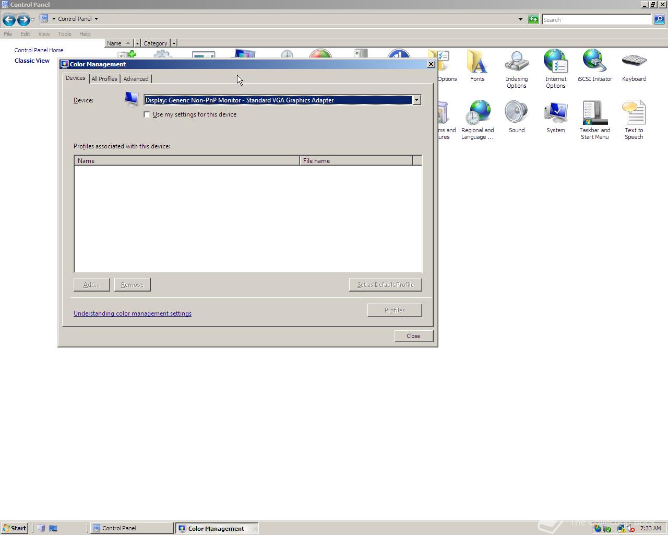The image size is (668, 535).
Task: Click the muted volume tray icon
Action: pyautogui.click(x=630, y=528)
